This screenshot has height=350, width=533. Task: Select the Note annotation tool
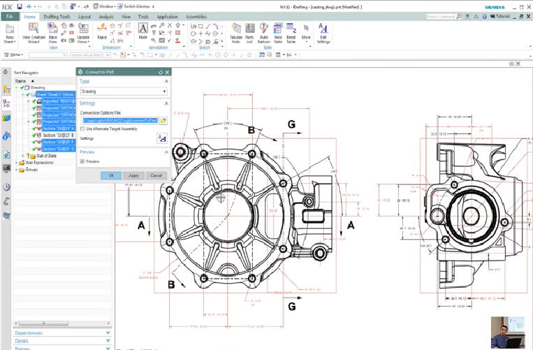coord(143,31)
